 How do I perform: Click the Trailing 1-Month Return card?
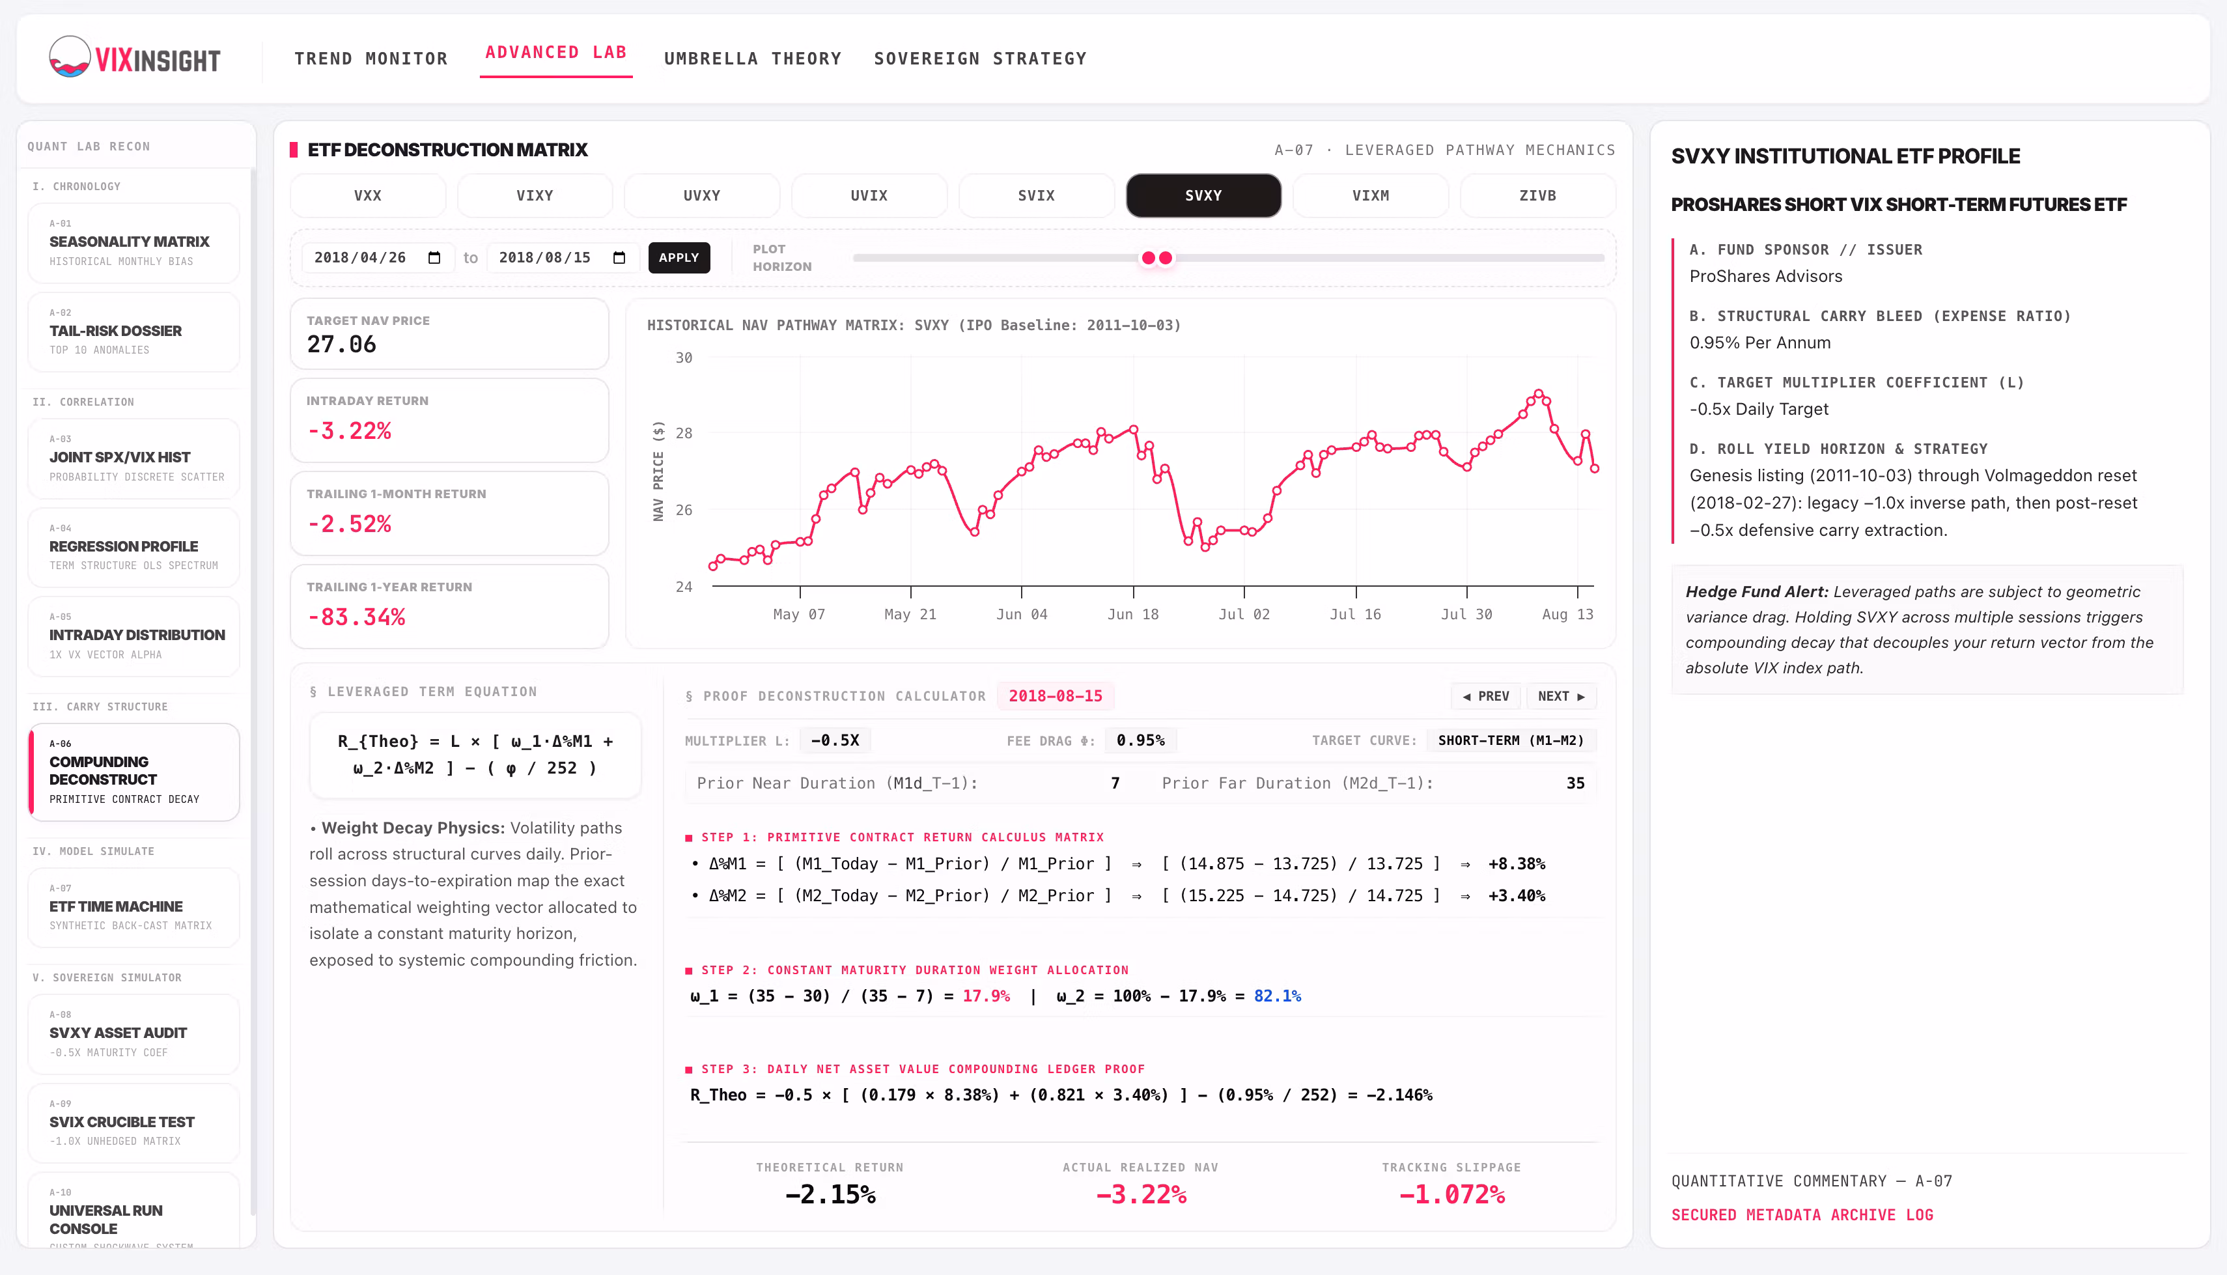tap(449, 513)
